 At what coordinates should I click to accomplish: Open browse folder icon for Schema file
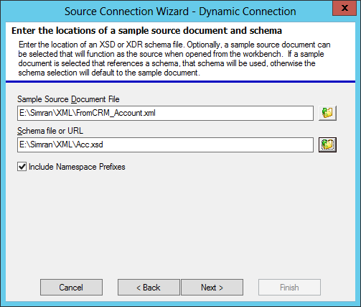327,145
